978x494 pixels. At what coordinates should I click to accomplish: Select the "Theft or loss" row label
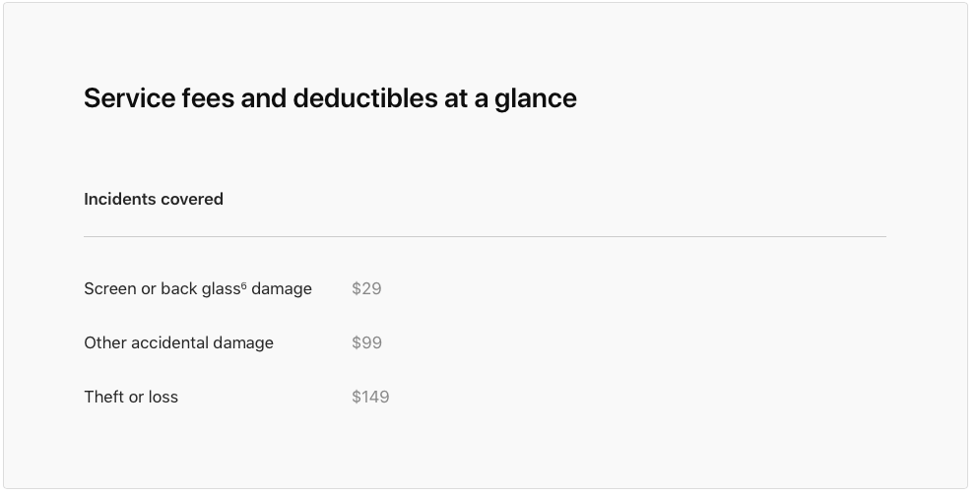tap(131, 397)
